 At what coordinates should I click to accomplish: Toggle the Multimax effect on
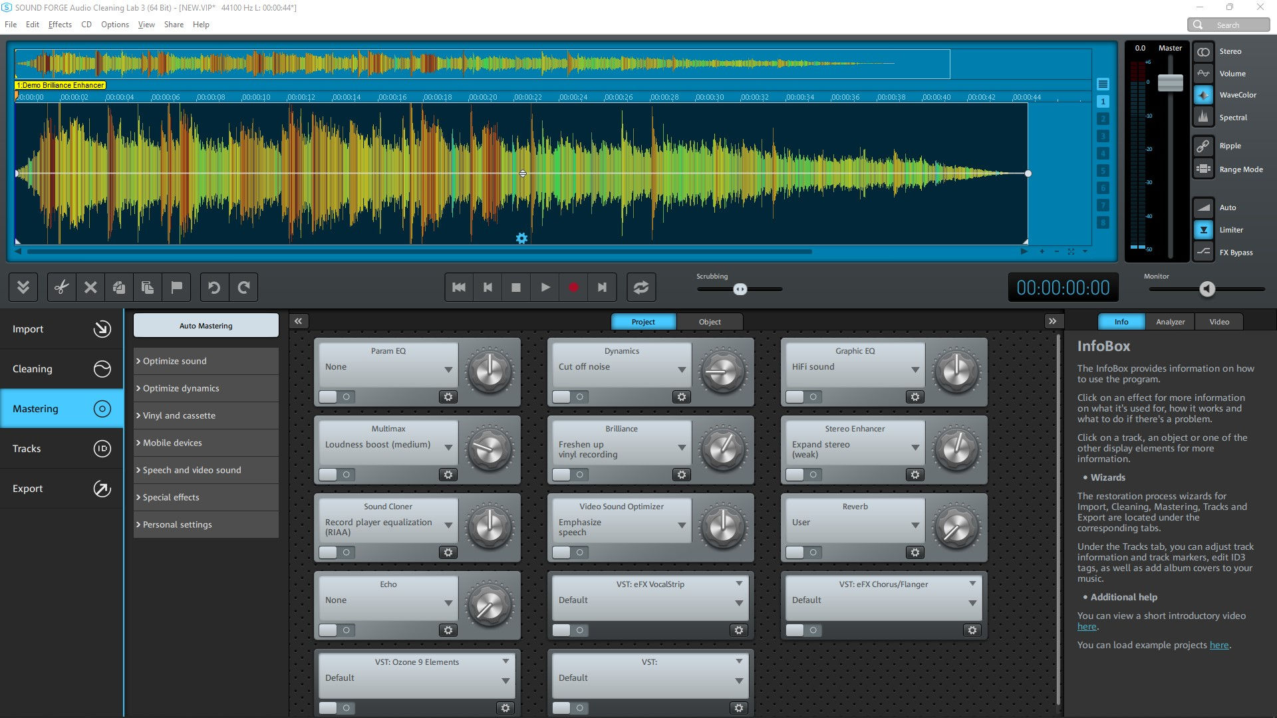327,474
